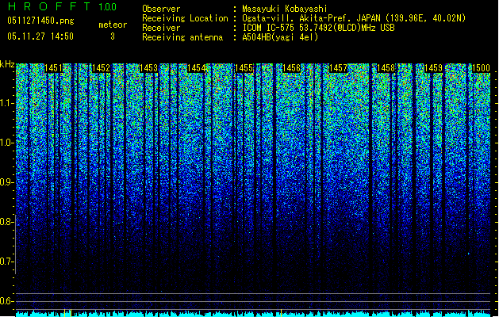Click the observer name Masayuki Kobayashi
Image resolution: width=499 pixels, height=317 pixels.
pyautogui.click(x=285, y=9)
